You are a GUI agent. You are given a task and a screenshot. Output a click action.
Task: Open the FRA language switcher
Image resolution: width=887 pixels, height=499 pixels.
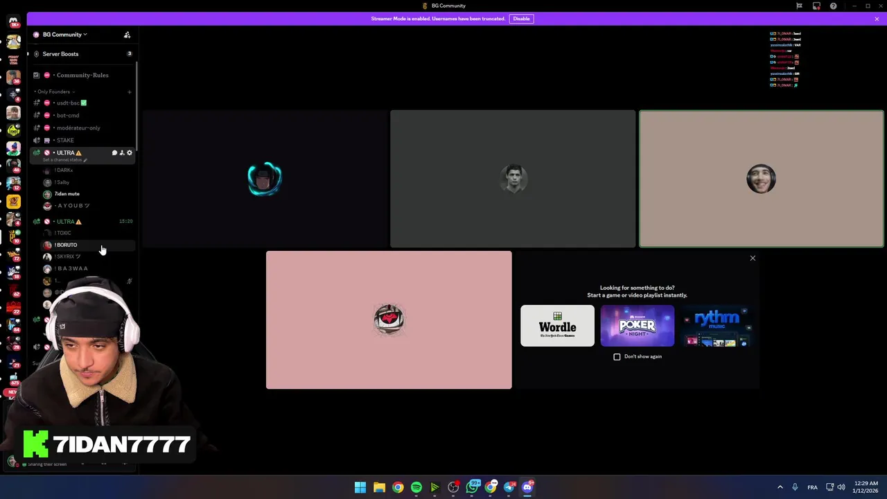pyautogui.click(x=812, y=488)
